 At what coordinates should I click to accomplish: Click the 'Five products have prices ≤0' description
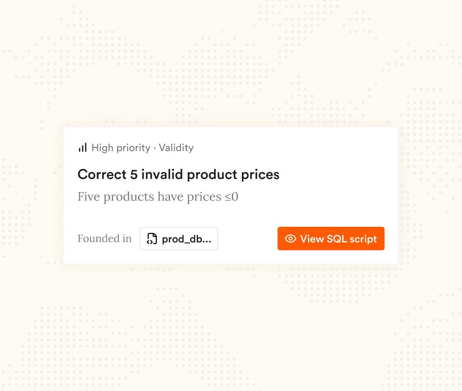158,197
